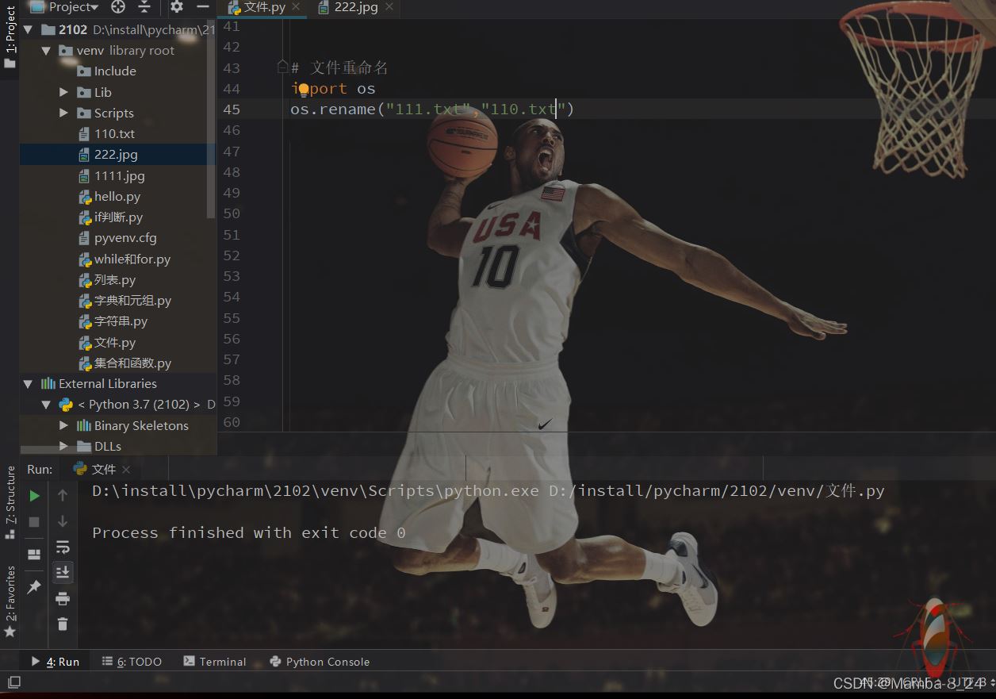Open the 4: Run tool window

(56, 662)
